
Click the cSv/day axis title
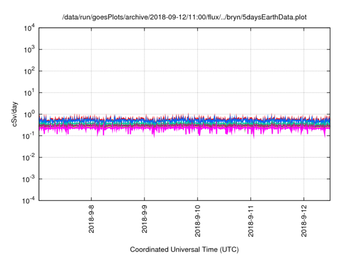[x=15, y=114]
